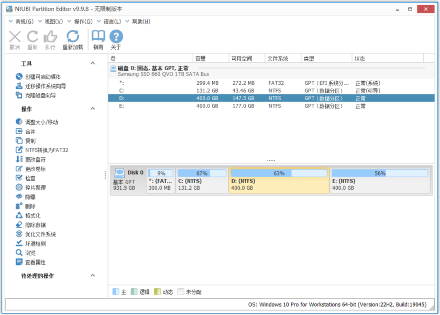The height and width of the screenshot is (315, 440).
Task: Open the 指南 (Guide) book icon
Action: point(98,36)
